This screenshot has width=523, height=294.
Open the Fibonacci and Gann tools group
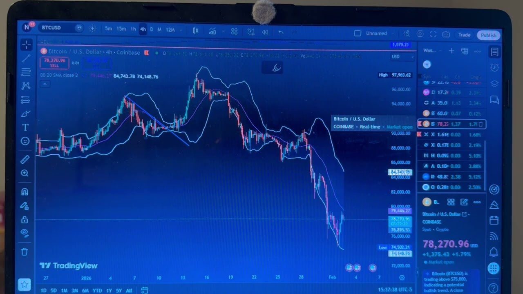coord(26,72)
